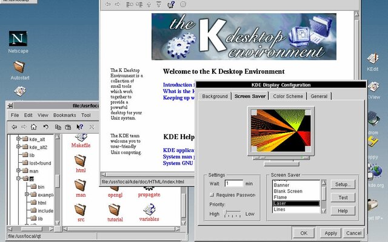Reload the file manager view
This screenshot has width=388, height=242.
[x=46, y=127]
